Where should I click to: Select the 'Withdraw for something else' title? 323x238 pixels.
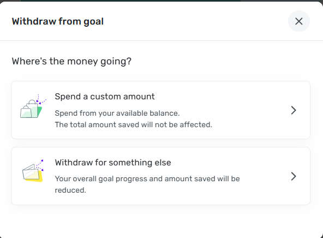tap(113, 163)
